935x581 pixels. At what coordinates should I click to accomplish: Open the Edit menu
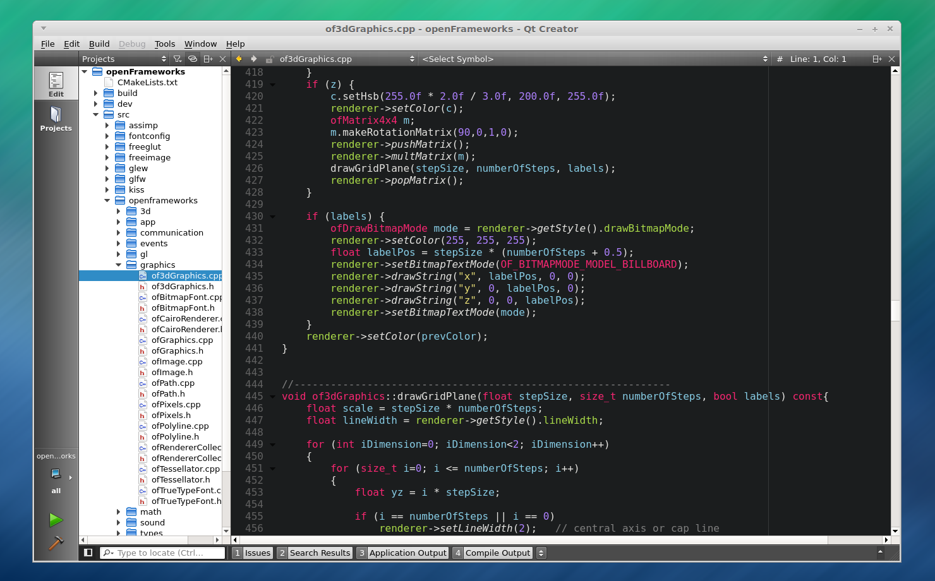[x=71, y=44]
